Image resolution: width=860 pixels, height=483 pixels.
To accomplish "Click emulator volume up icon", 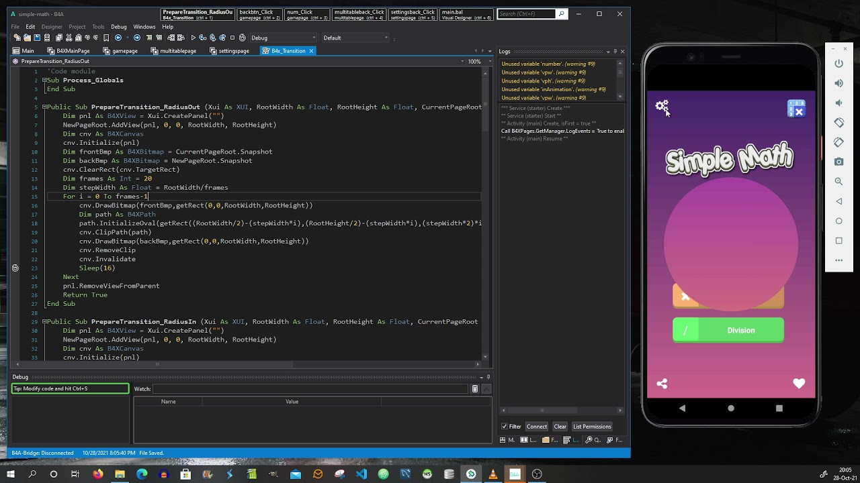I will [x=838, y=83].
